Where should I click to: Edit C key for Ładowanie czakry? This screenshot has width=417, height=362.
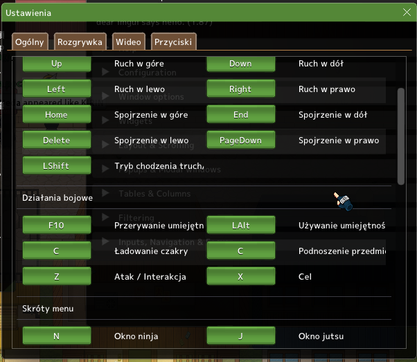pyautogui.click(x=57, y=251)
